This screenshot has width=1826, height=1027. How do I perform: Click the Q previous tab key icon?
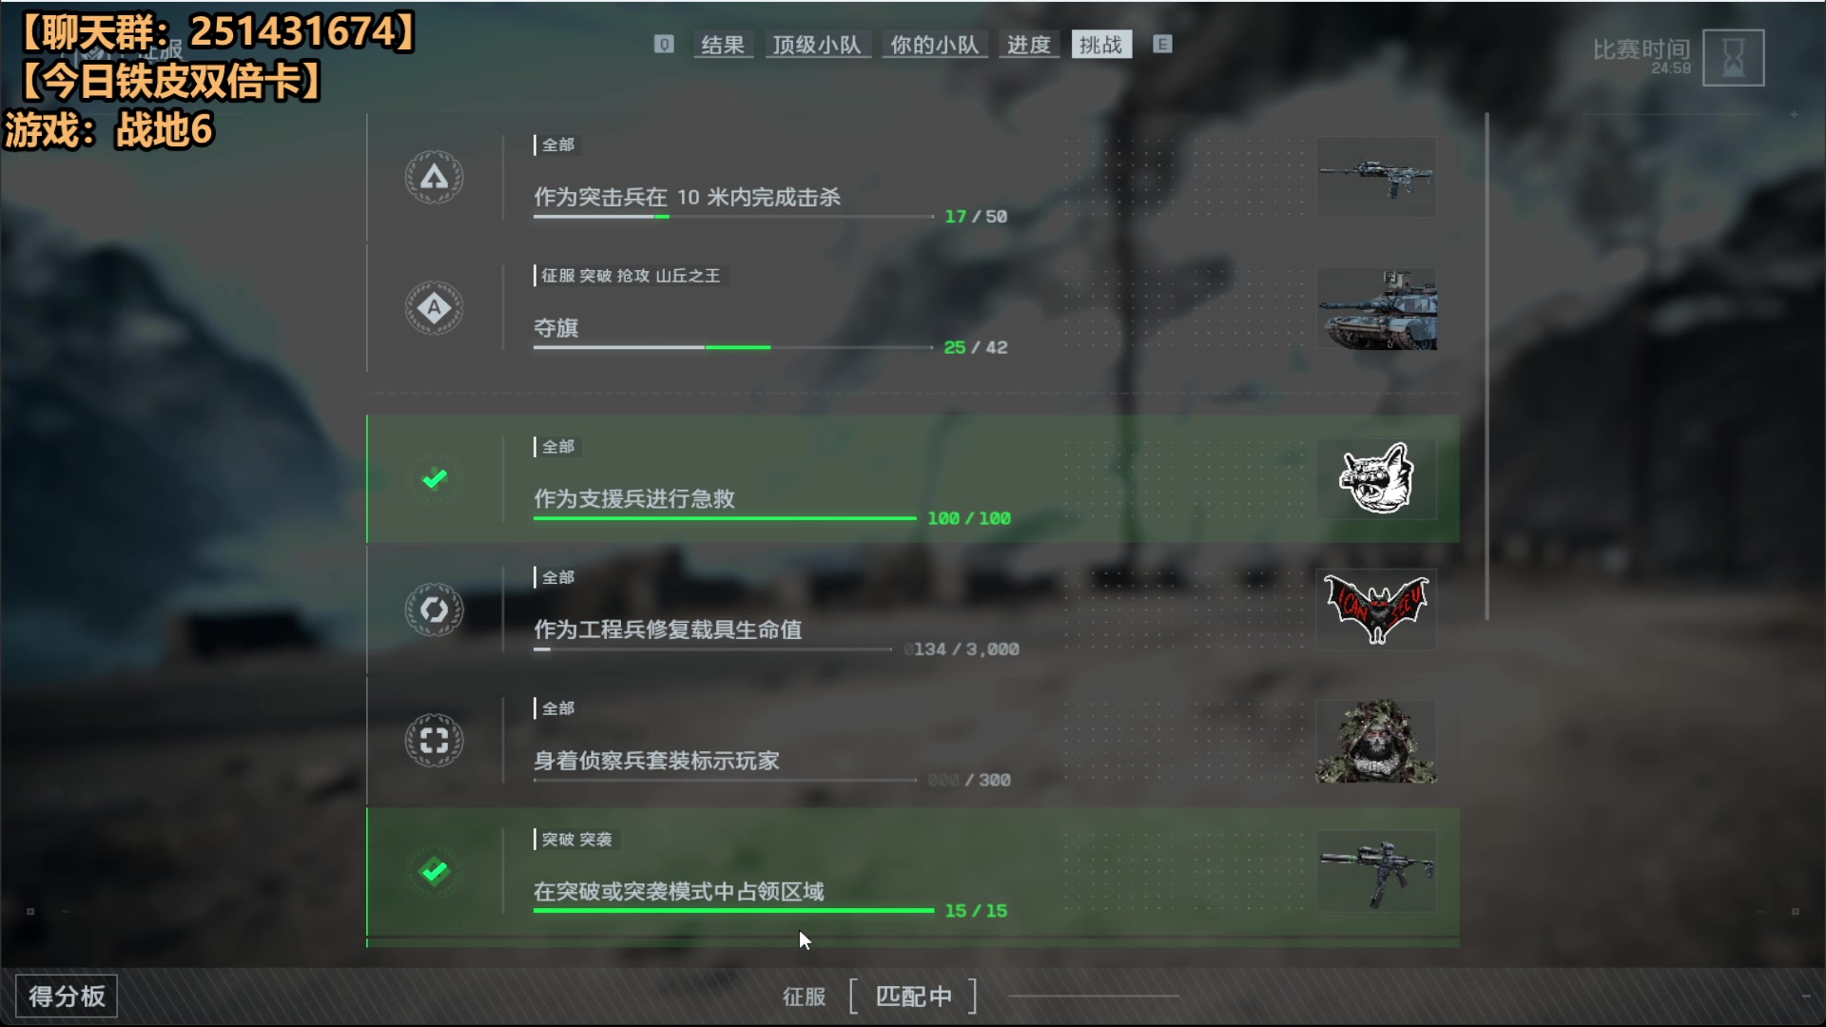point(664,44)
